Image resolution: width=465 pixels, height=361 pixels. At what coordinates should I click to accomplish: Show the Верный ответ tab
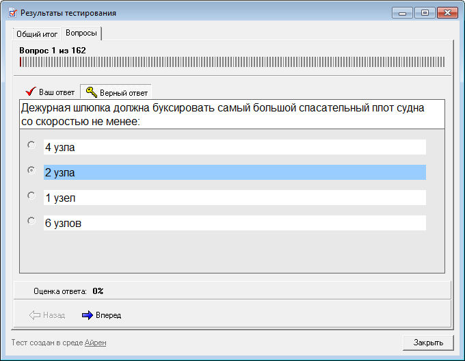click(116, 92)
